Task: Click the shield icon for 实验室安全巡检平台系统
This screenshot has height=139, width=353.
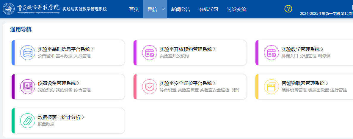Action: pos(150,87)
